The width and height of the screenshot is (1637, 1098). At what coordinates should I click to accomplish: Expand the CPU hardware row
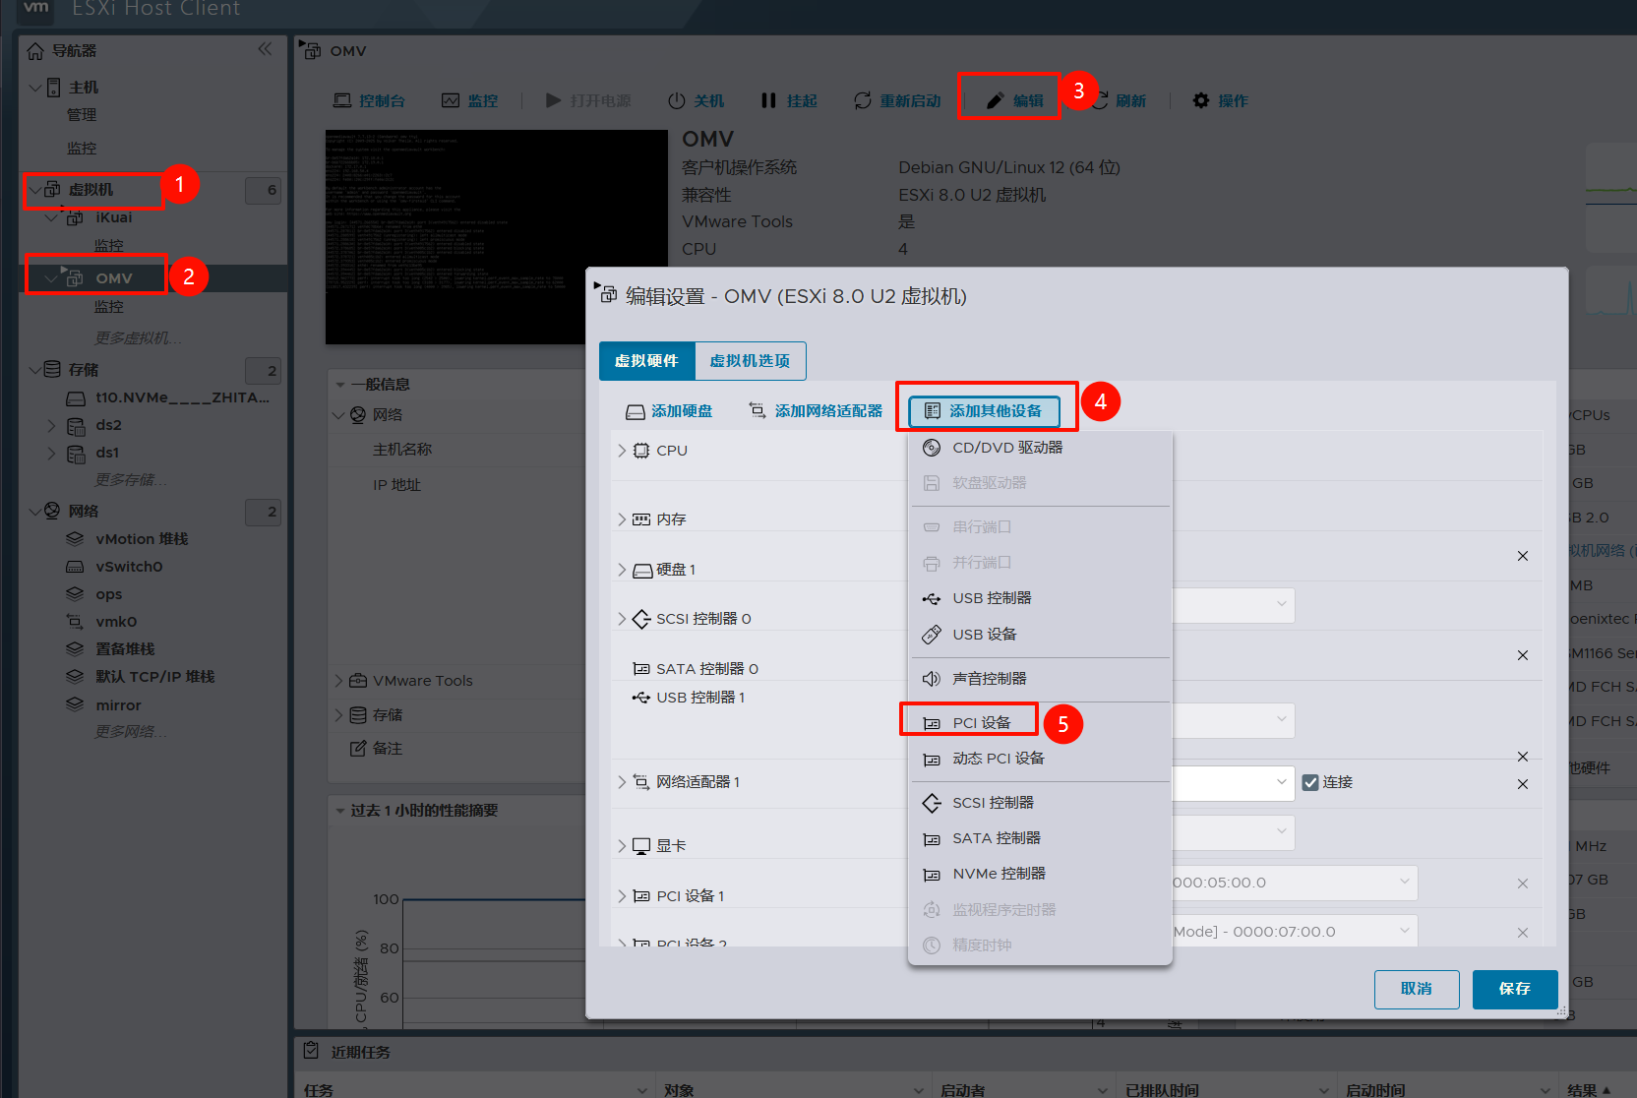(x=622, y=451)
